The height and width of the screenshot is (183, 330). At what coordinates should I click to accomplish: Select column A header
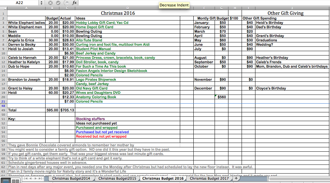pos(26,8)
